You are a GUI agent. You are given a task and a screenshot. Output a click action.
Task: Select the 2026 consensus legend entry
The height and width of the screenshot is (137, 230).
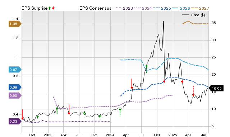click(181, 8)
